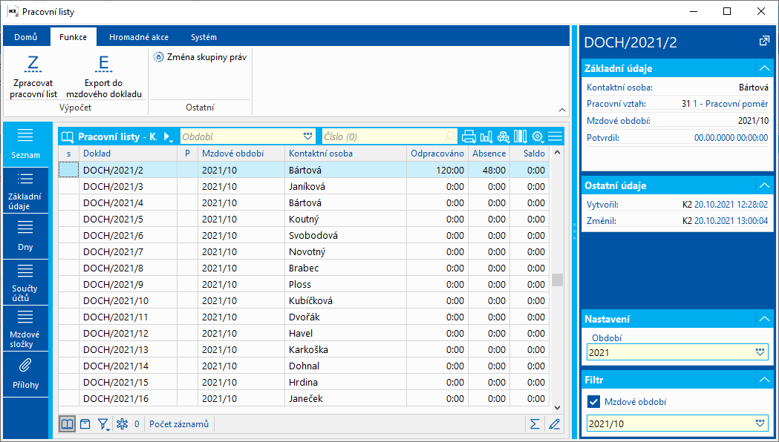Viewport: 779px width, 442px height.
Task: Pop out the DOCH/2021/2 preview panel
Action: click(764, 42)
